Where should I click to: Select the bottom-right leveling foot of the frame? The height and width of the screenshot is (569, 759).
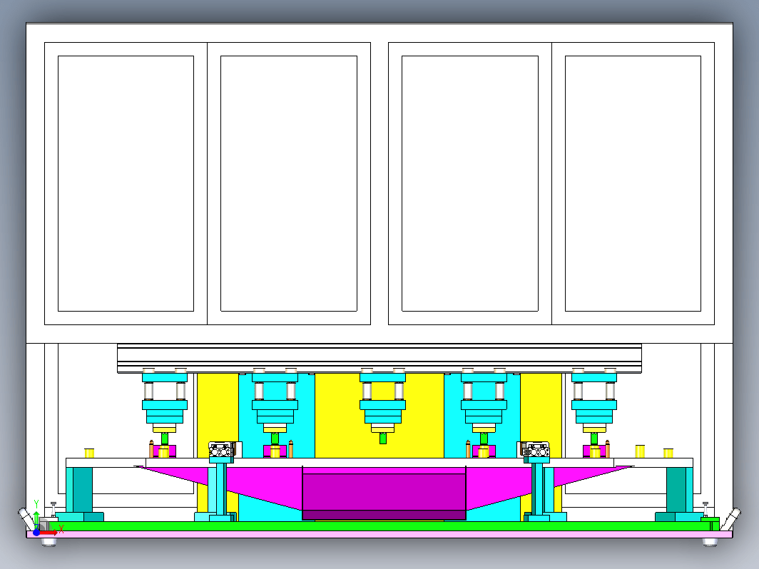tap(710, 542)
